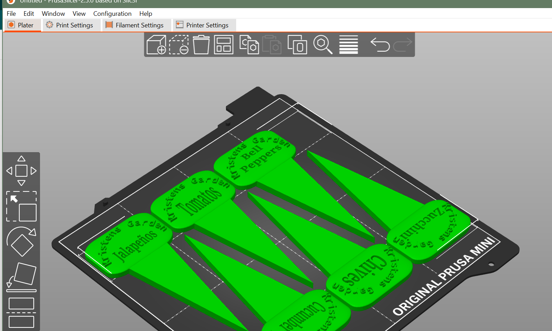Click the Undo arrow icon

[380, 45]
